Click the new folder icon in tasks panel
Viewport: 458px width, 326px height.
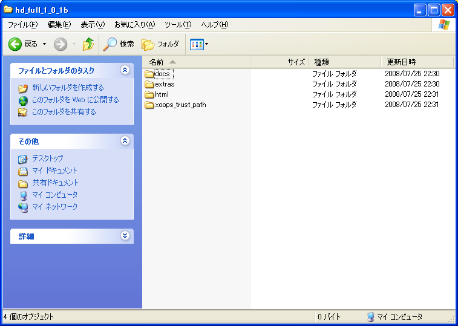[x=23, y=88]
